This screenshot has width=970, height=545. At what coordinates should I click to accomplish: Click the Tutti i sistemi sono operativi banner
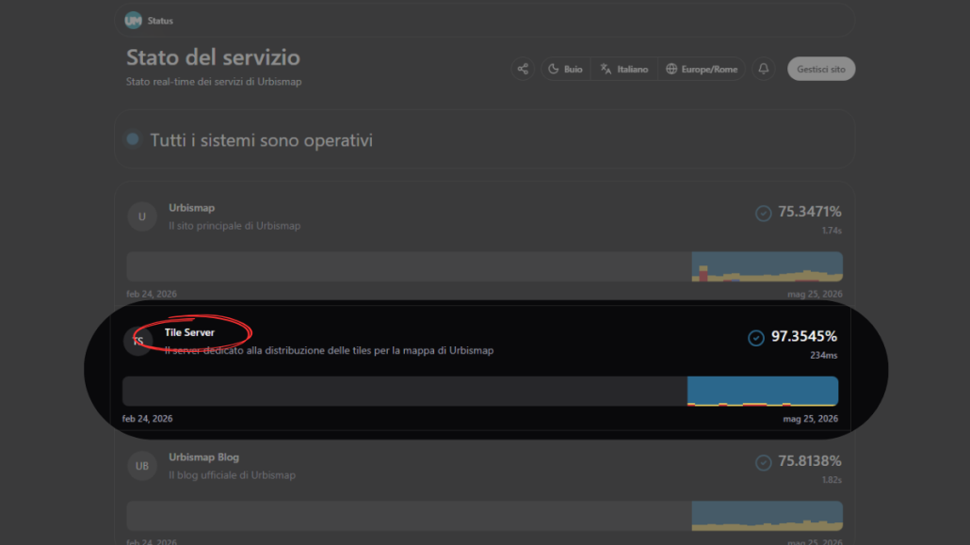pyautogui.click(x=484, y=140)
